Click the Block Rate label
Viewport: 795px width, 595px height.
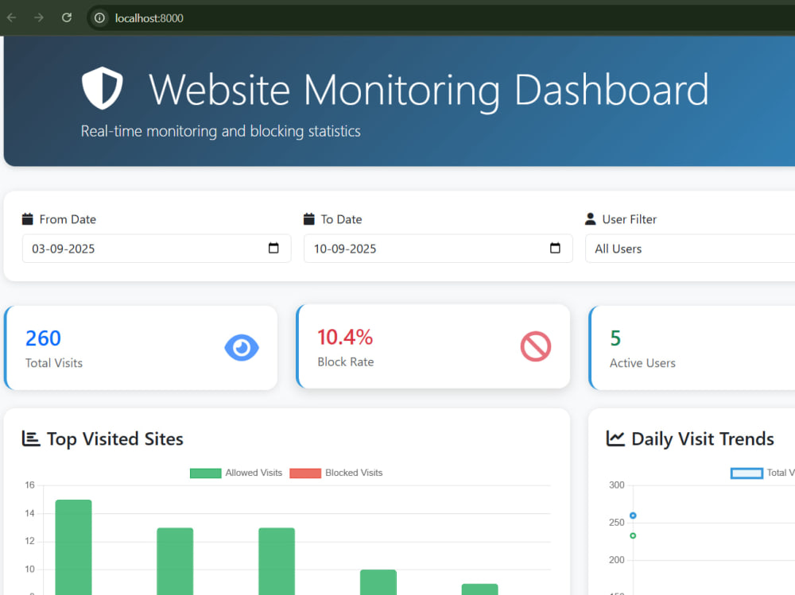coord(345,362)
